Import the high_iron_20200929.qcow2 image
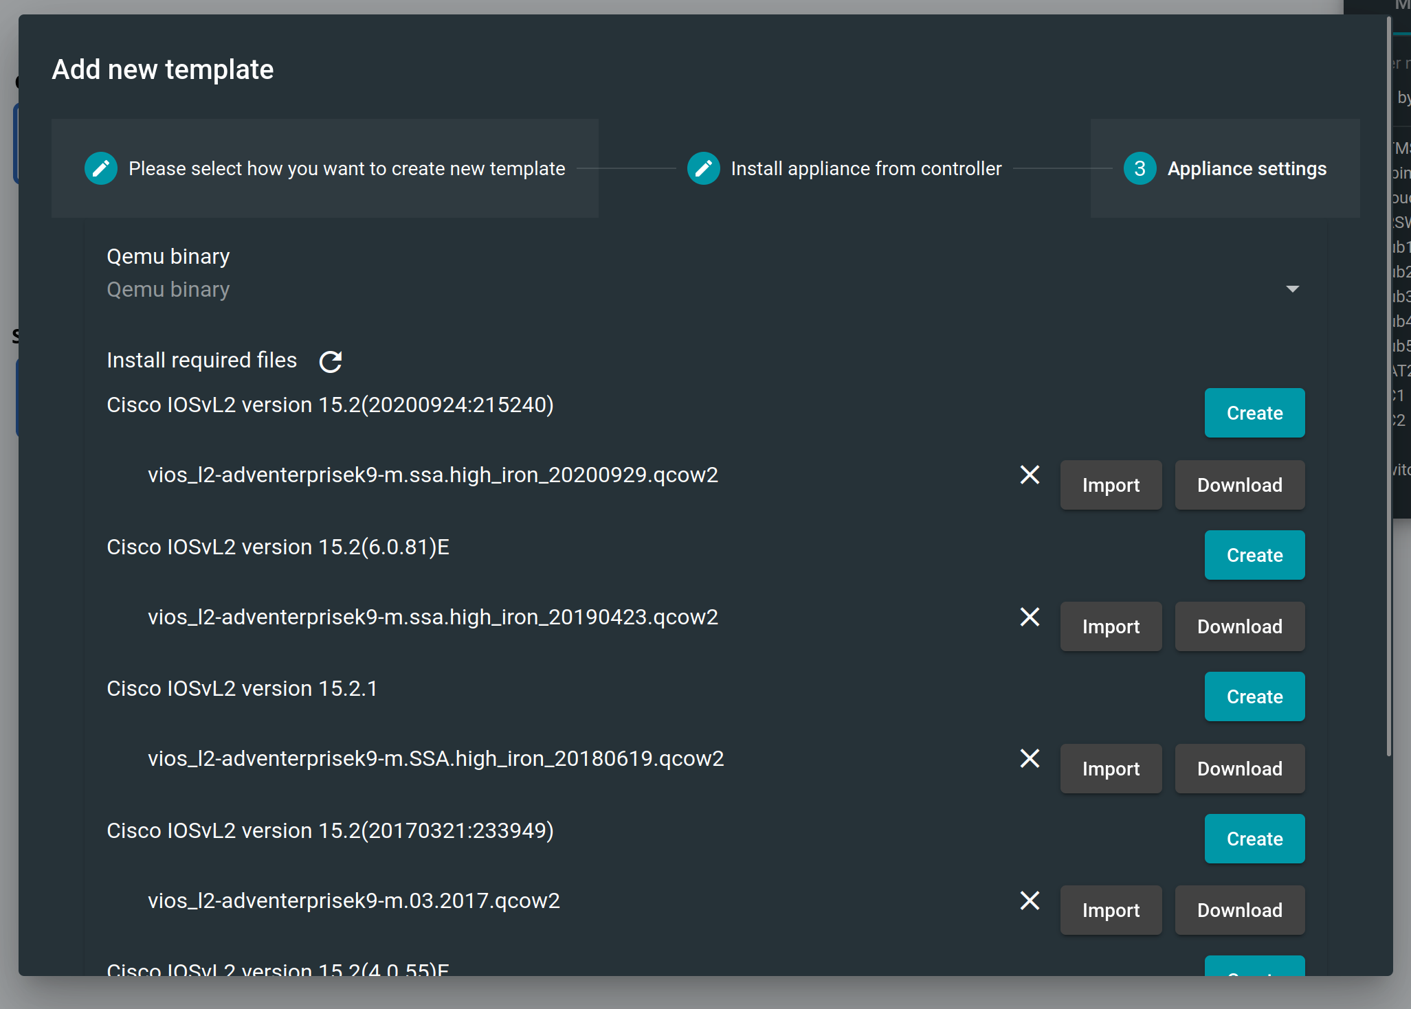Image resolution: width=1411 pixels, height=1009 pixels. 1111,485
